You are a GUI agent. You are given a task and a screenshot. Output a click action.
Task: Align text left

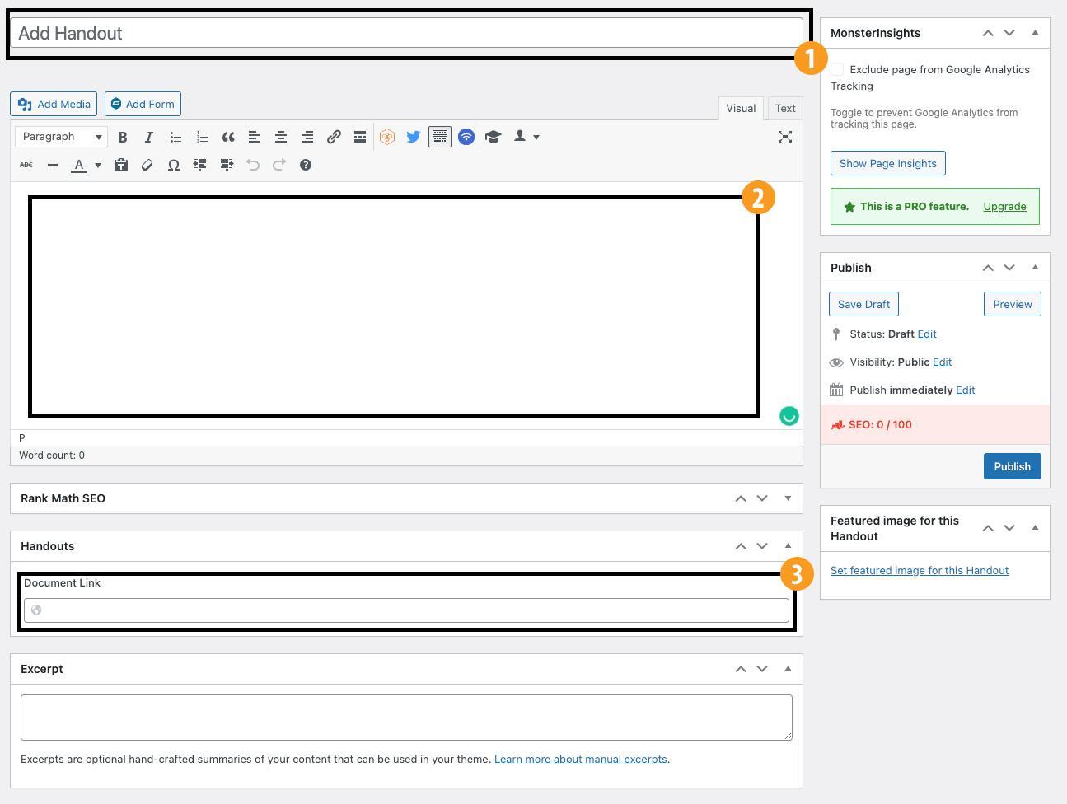255,137
